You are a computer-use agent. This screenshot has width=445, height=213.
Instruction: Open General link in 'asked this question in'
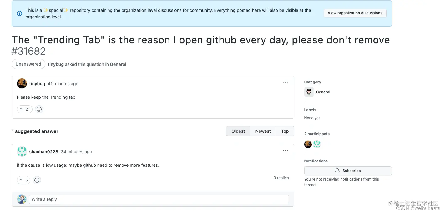click(x=118, y=64)
